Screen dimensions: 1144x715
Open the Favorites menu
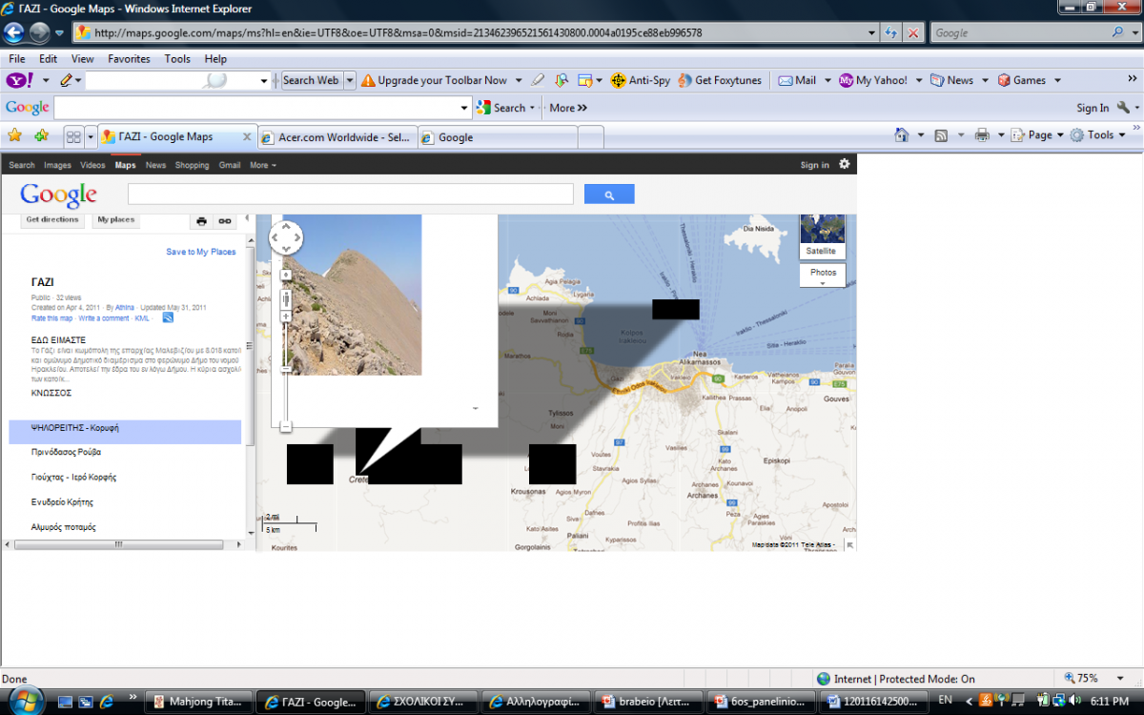(129, 58)
